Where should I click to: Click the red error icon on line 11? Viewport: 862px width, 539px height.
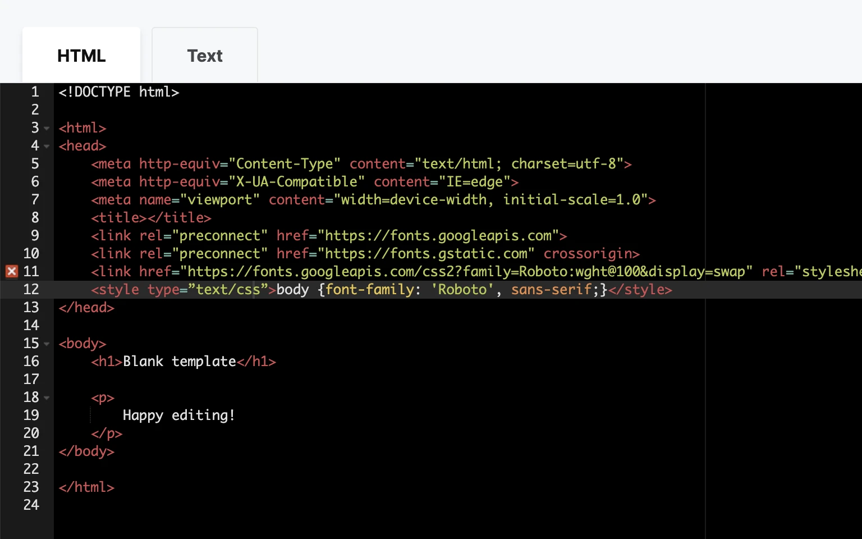pyautogui.click(x=12, y=272)
